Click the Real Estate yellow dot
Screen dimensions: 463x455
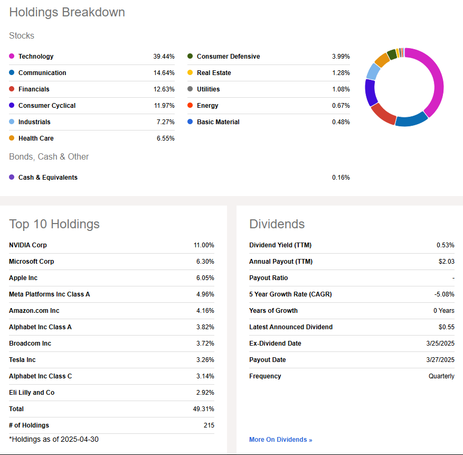[x=190, y=73]
